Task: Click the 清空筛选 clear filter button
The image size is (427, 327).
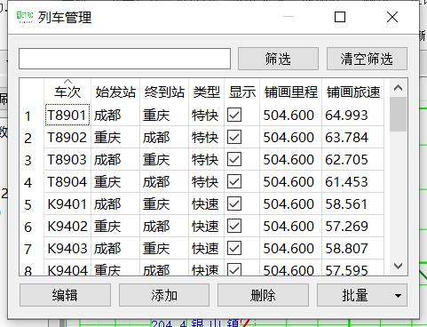Action: [x=367, y=59]
